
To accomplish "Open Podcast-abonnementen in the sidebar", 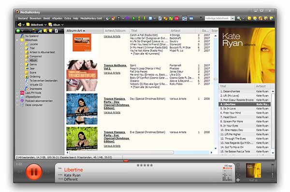I will click(x=39, y=101).
